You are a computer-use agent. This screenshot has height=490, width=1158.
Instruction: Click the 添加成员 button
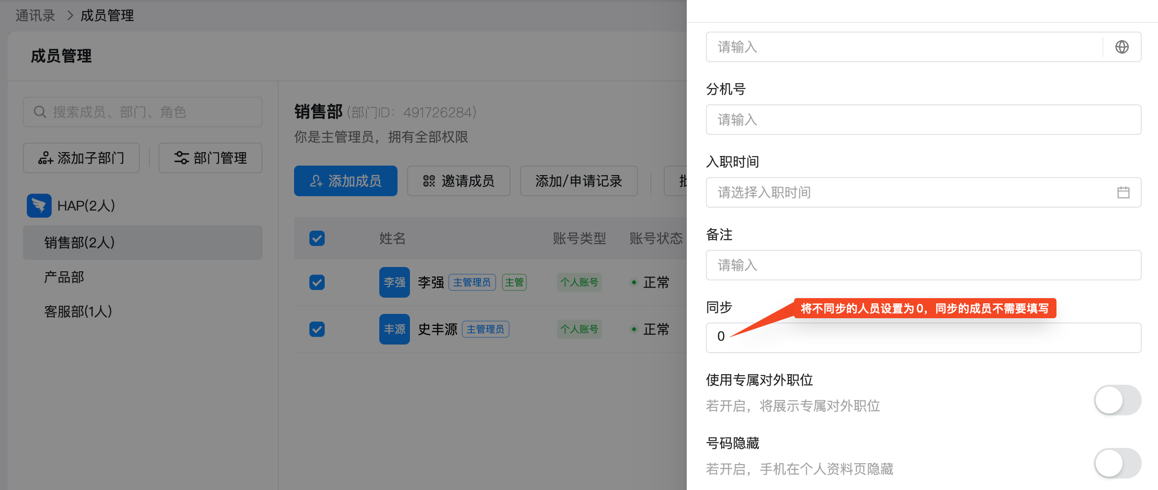[345, 181]
